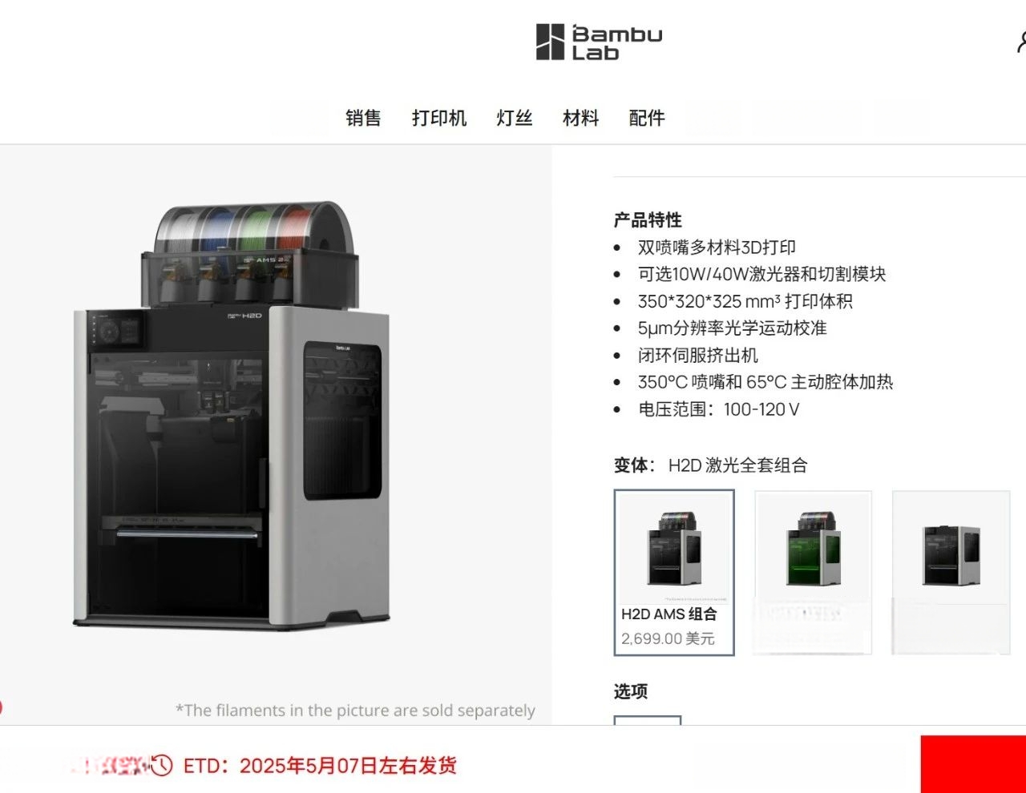This screenshot has height=793, width=1026.
Task: Click the filaments sold separately note
Action: 355,710
